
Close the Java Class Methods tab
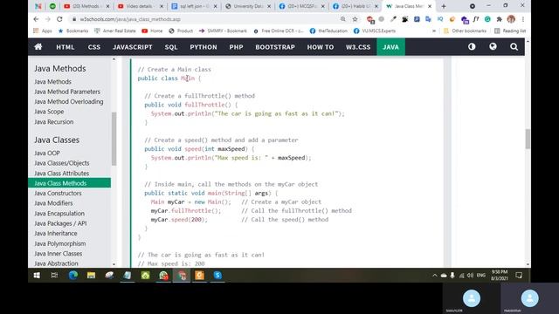coord(430,6)
